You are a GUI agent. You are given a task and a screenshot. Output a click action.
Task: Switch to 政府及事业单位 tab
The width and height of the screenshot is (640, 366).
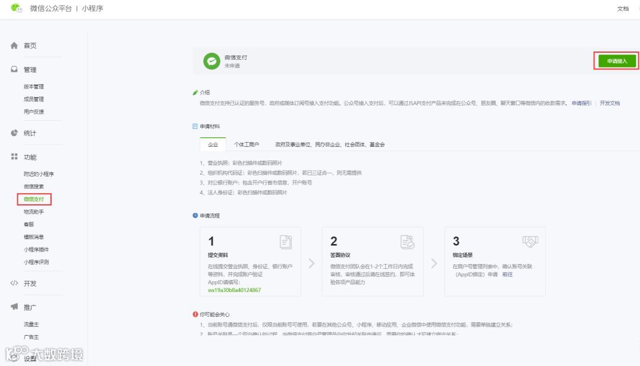click(x=330, y=145)
